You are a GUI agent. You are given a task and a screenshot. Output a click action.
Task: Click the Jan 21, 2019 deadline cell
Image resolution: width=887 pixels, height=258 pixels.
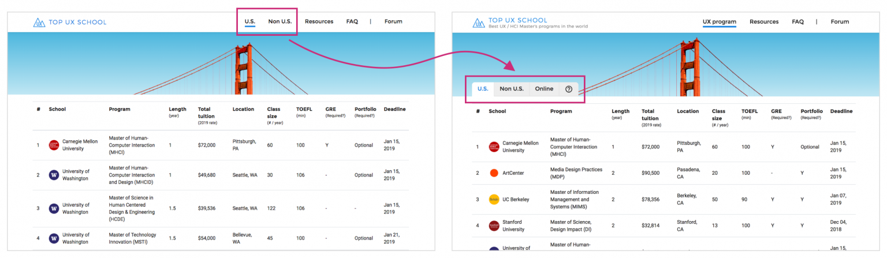393,238
